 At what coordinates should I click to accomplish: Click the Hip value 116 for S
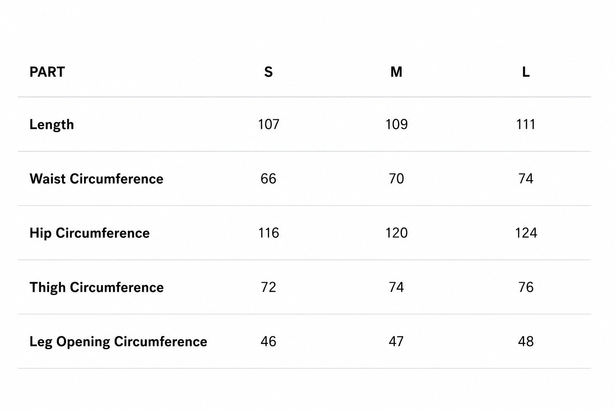[x=268, y=233]
